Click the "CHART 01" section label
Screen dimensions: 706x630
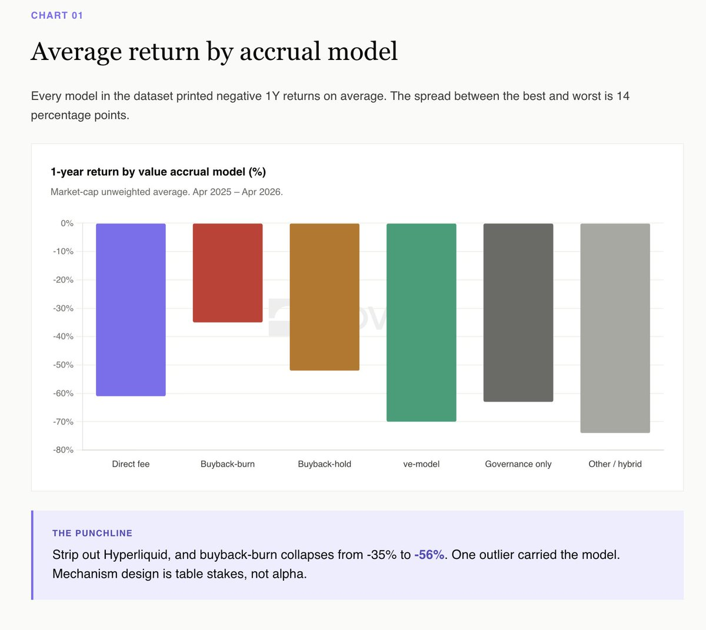tap(57, 15)
